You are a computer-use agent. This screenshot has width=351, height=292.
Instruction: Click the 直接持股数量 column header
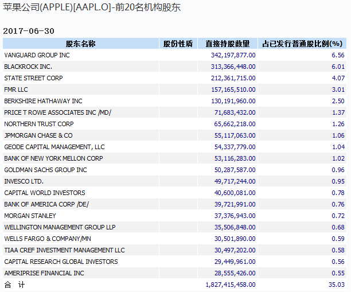pyautogui.click(x=228, y=44)
